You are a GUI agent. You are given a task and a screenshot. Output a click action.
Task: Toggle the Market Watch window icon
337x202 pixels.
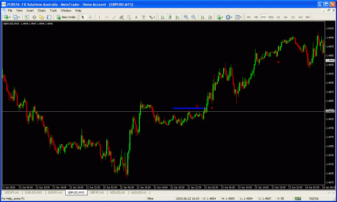tap(26, 17)
